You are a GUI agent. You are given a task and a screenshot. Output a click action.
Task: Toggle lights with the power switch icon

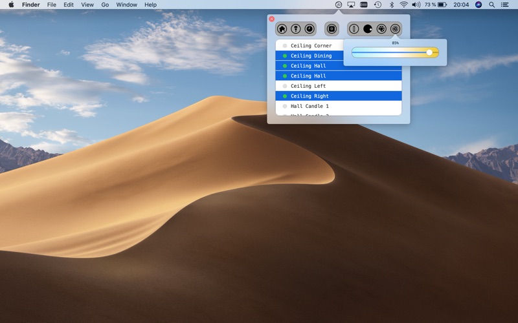point(354,29)
